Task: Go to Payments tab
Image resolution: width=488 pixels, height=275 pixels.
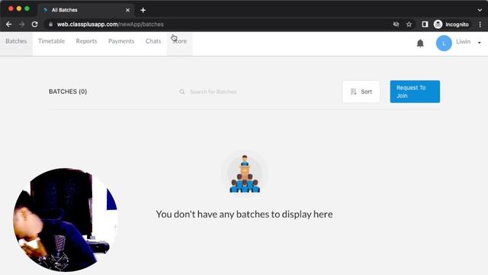Action: point(121,41)
